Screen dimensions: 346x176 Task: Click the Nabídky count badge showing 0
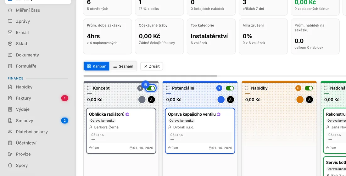[298, 88]
